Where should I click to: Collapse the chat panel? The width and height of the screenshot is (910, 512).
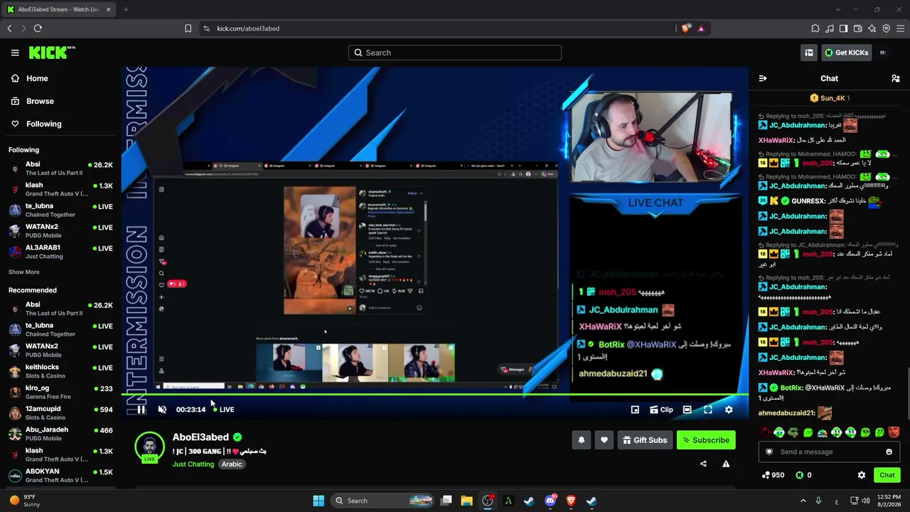(763, 78)
